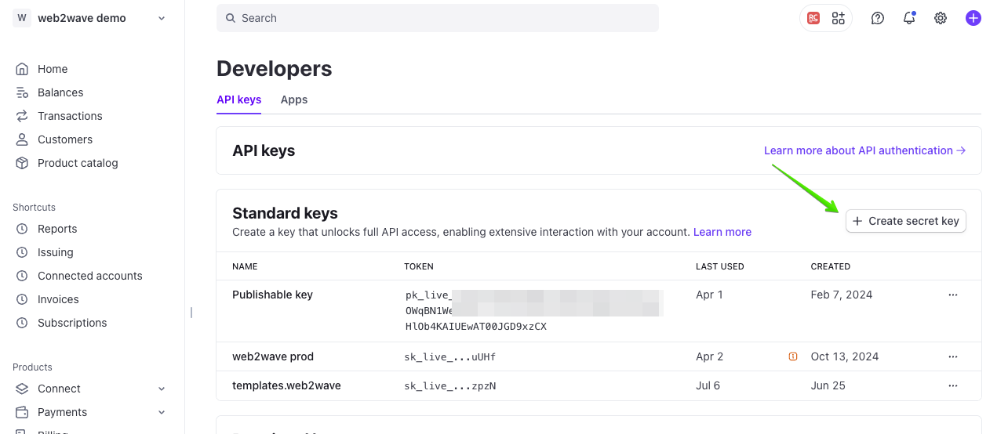This screenshot has width=1008, height=434.
Task: Click the sk_live_...uUHf token
Action: tap(450, 357)
